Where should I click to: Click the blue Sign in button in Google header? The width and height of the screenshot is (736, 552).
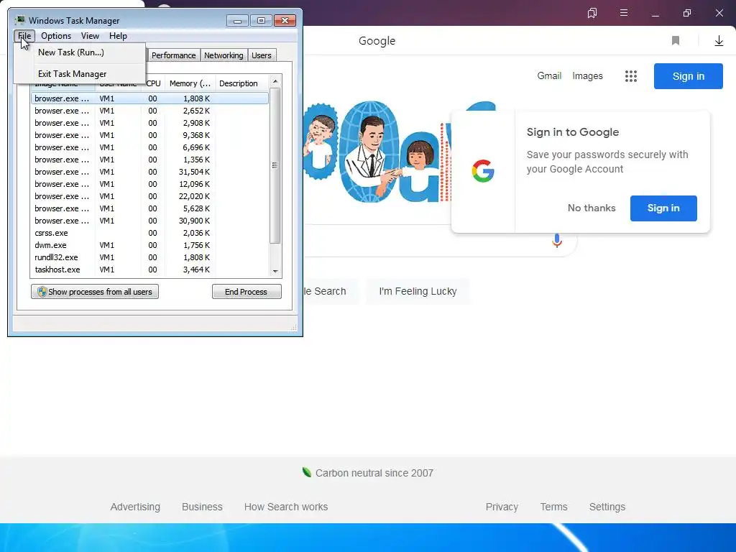(688, 76)
